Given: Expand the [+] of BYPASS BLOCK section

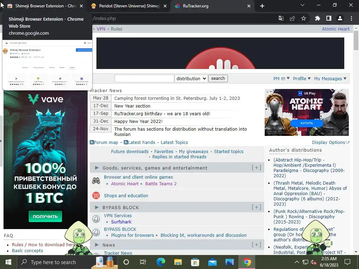Looking at the screenshot, I should (x=256, y=207).
